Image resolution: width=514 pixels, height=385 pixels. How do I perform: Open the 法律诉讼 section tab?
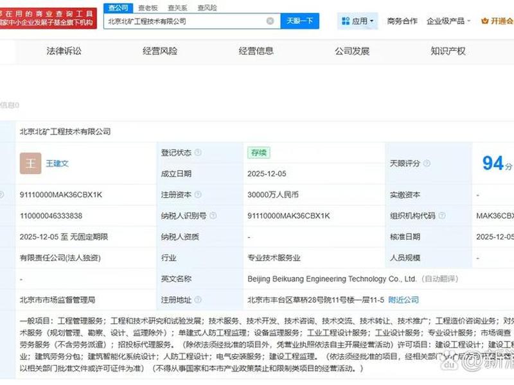click(64, 51)
